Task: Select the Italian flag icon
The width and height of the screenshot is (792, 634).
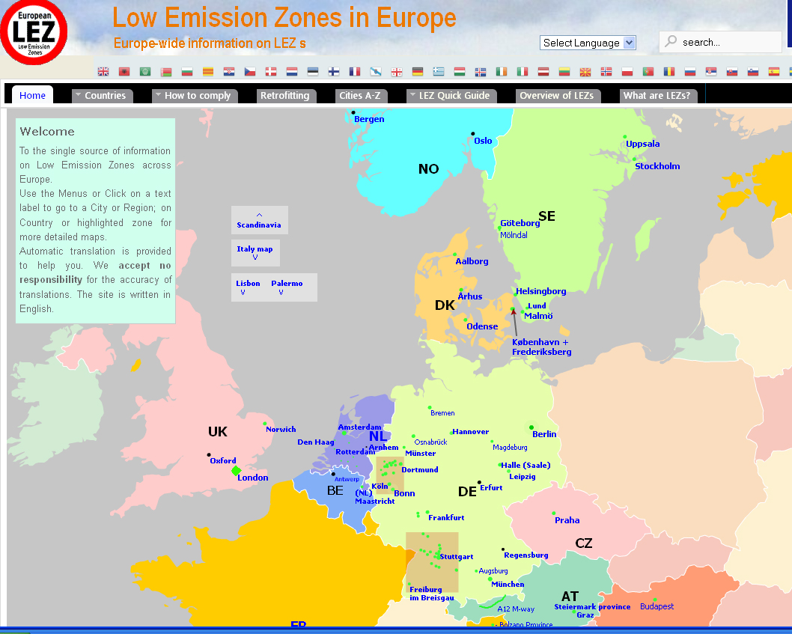Action: (x=523, y=72)
